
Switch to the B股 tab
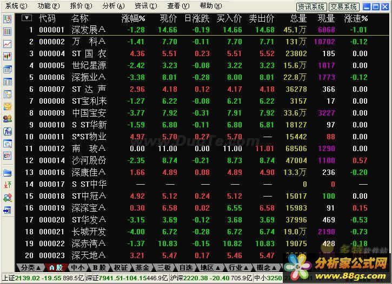(x=99, y=267)
